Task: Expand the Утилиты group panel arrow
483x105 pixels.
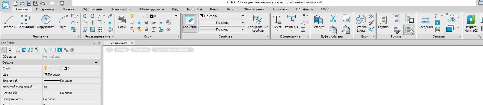Action: coord(460,37)
